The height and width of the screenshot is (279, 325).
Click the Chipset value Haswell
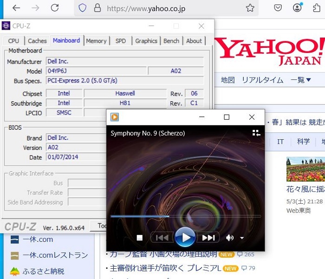click(125, 93)
